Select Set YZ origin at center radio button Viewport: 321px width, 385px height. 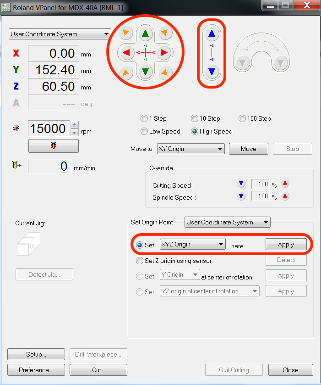pyautogui.click(x=139, y=292)
